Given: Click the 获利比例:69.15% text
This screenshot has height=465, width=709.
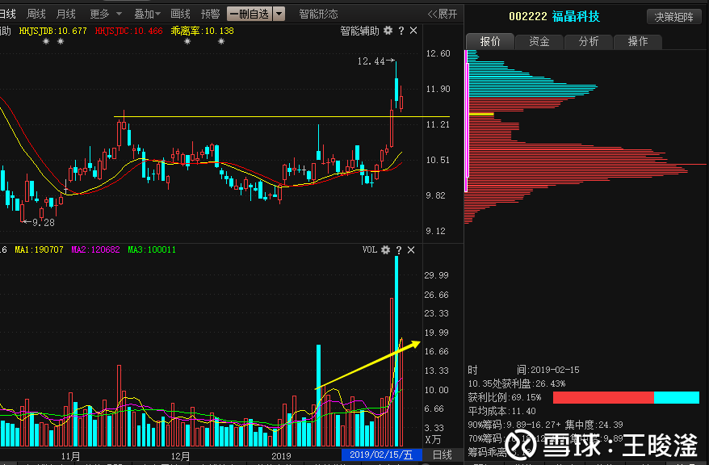Looking at the screenshot, I should tap(505, 398).
